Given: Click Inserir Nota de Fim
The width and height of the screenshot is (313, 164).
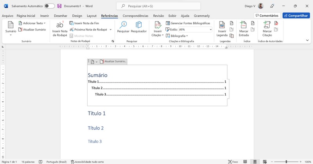Looking at the screenshot, I should [x=84, y=23].
